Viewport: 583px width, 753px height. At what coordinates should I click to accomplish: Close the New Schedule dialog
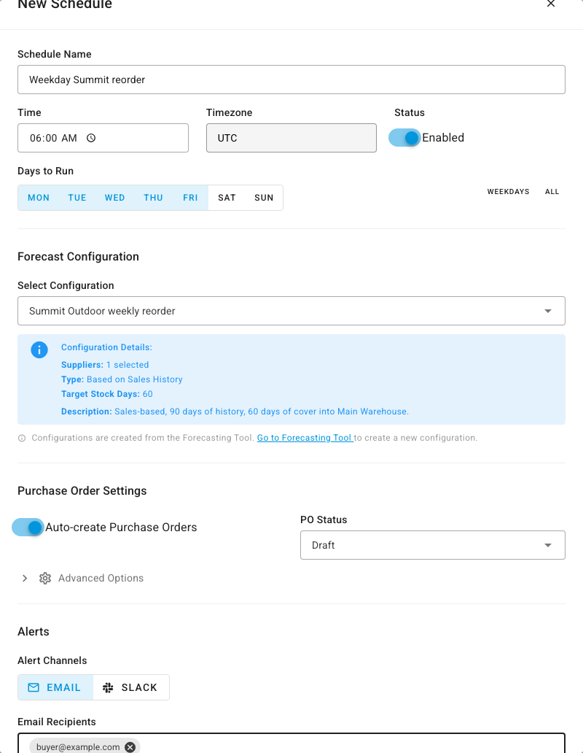pos(551,4)
